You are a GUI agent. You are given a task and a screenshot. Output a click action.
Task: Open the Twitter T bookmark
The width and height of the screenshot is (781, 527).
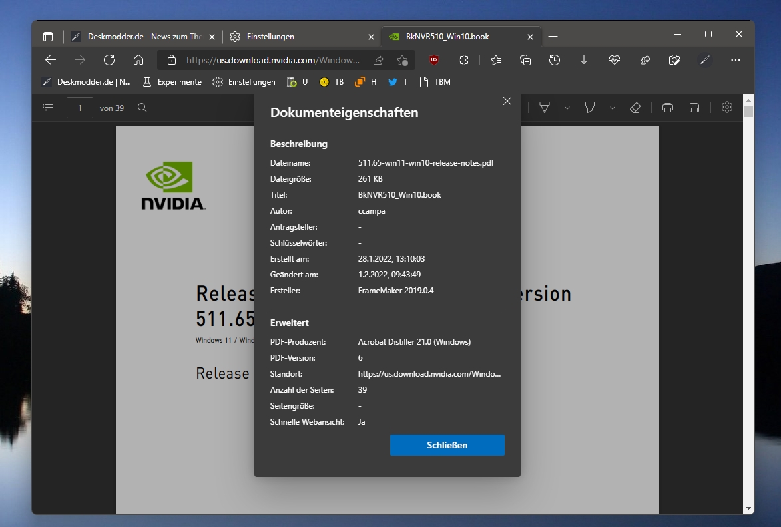(x=398, y=82)
